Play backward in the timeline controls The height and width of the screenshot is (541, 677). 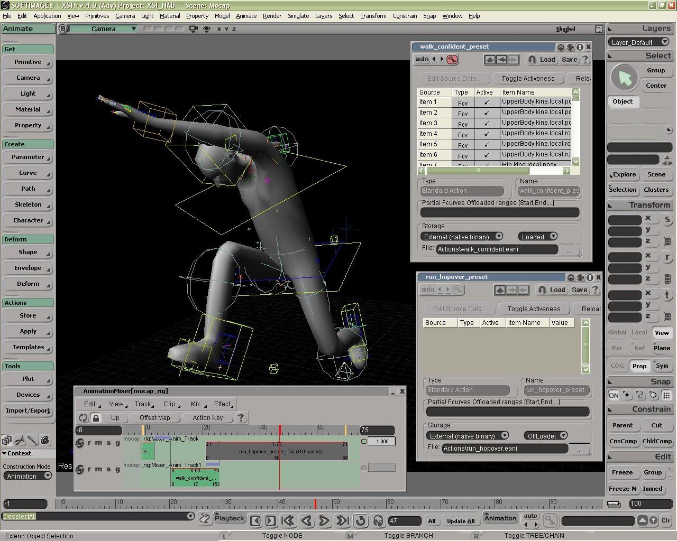tap(306, 521)
